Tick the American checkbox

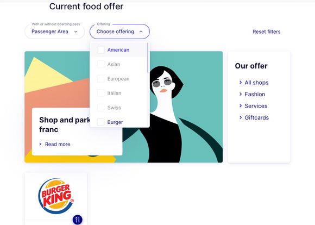(x=100, y=49)
